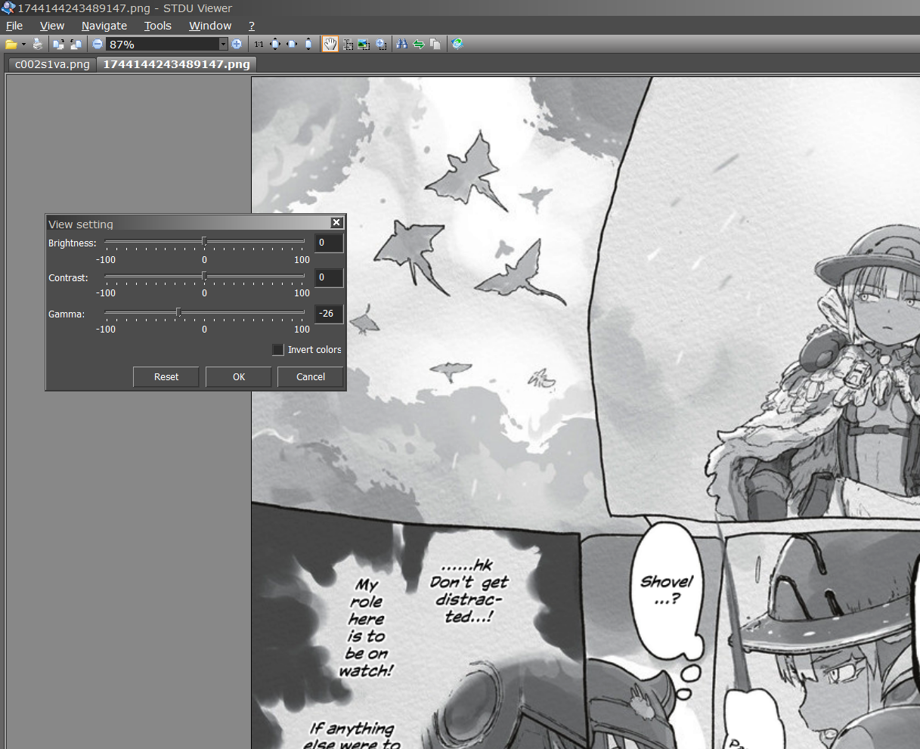Open the ? help menu

click(x=252, y=26)
